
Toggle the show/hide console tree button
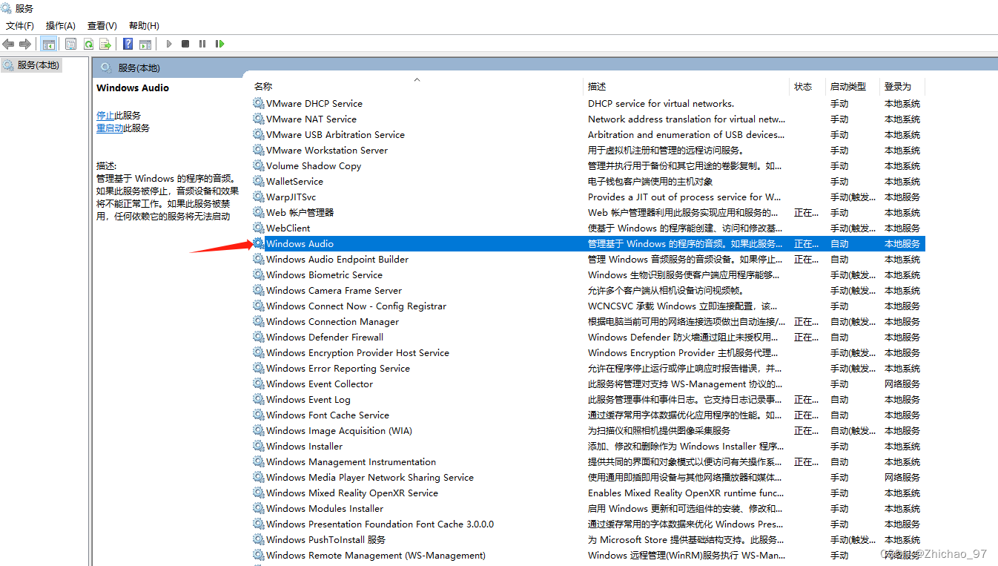pyautogui.click(x=49, y=44)
